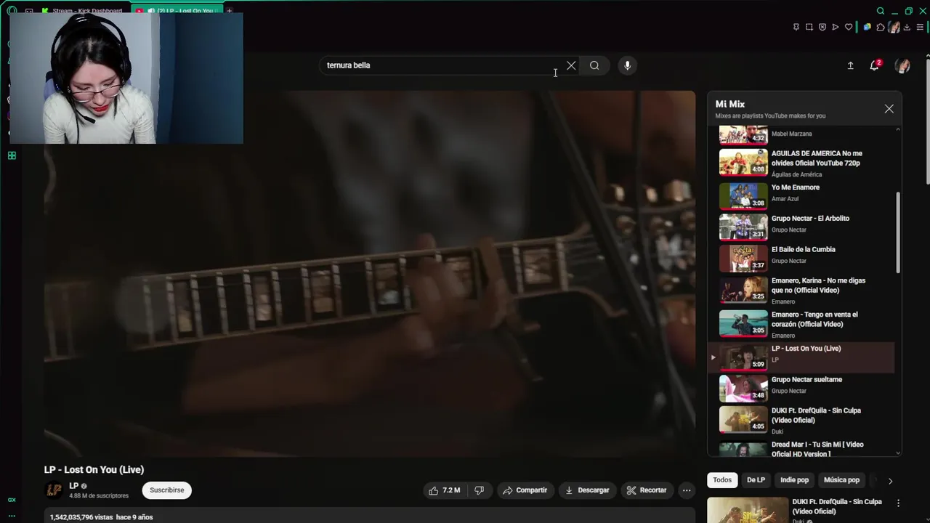Image resolution: width=930 pixels, height=523 pixels.
Task: Click the Compartir share button
Action: pos(525,490)
